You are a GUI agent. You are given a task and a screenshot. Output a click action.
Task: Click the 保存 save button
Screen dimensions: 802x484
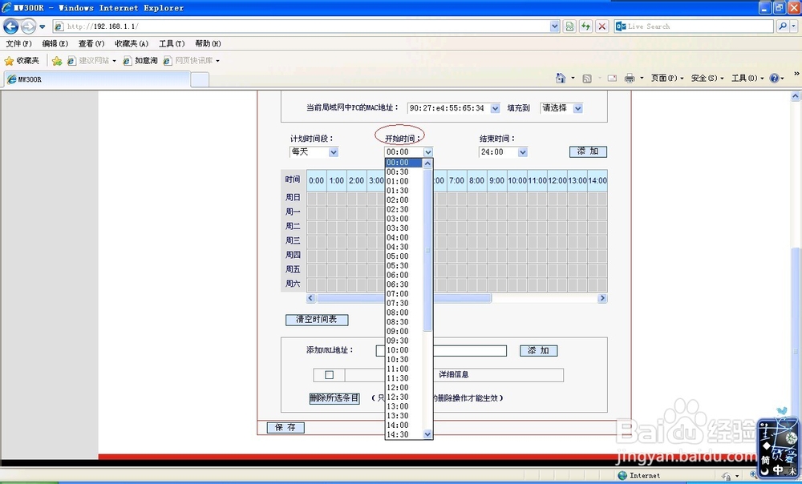tap(285, 427)
